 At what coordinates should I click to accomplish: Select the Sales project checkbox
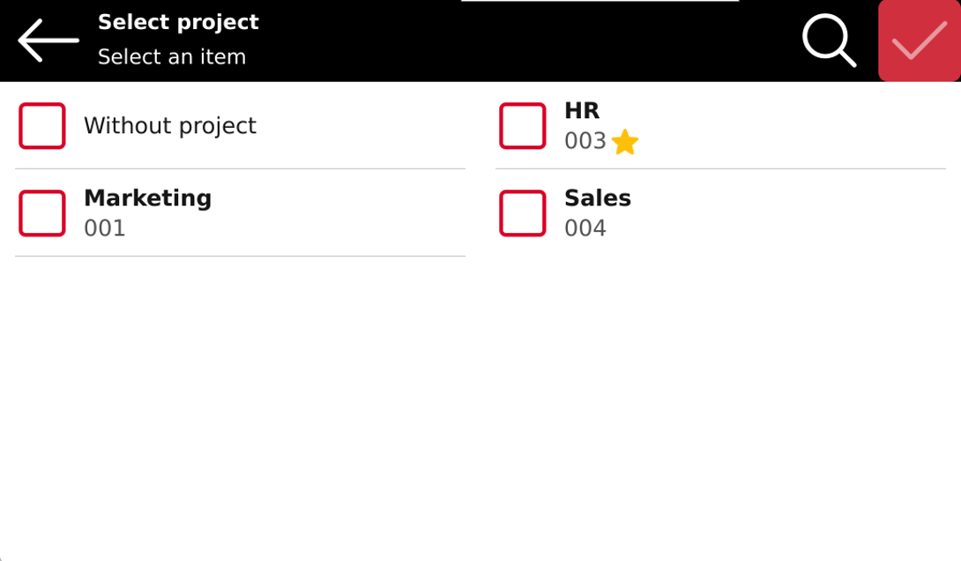point(523,213)
